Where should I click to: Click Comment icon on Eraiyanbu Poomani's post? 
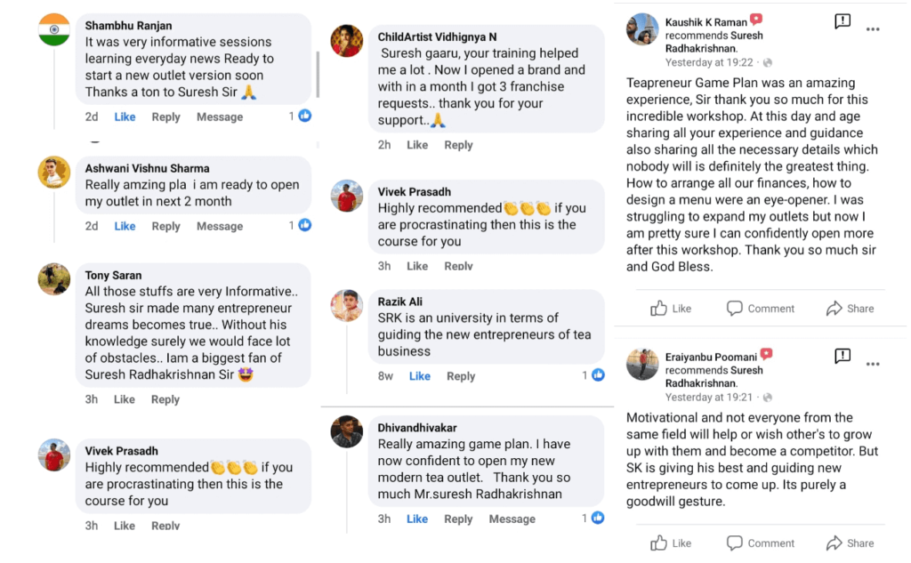(x=735, y=543)
